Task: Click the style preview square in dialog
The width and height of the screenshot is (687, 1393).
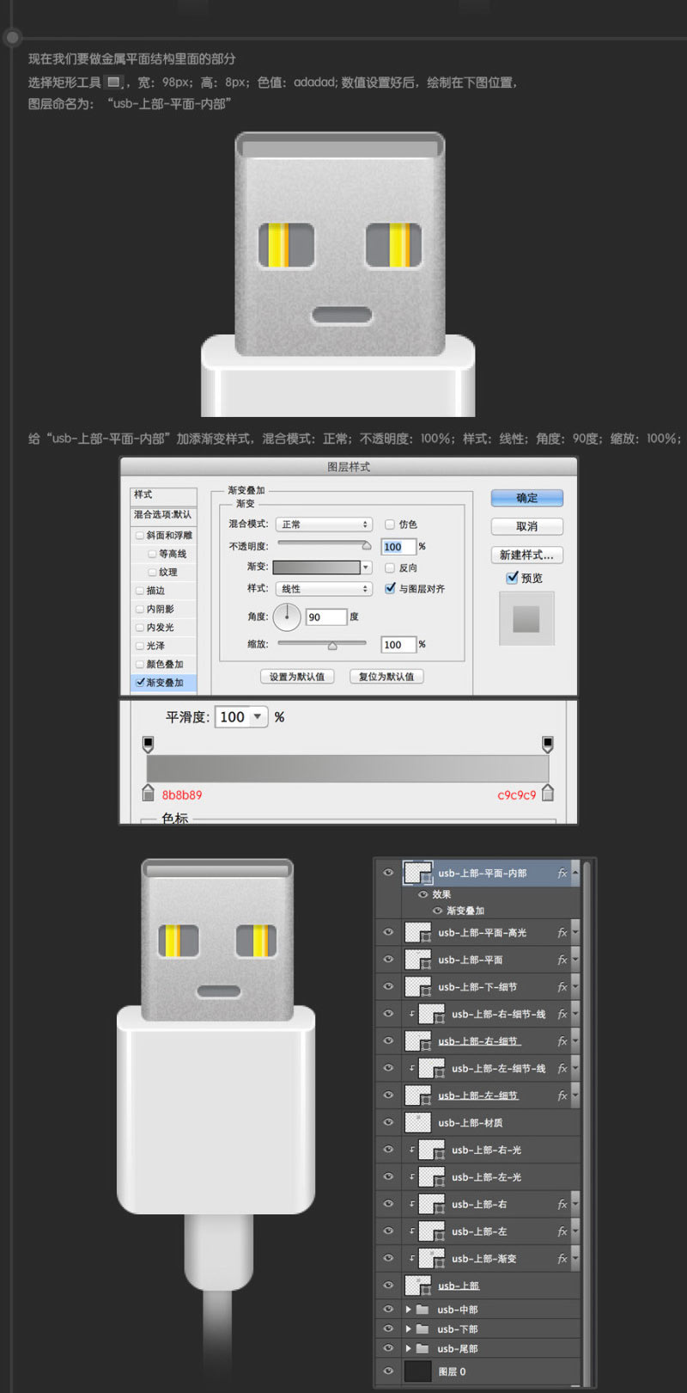Action: pos(526,618)
